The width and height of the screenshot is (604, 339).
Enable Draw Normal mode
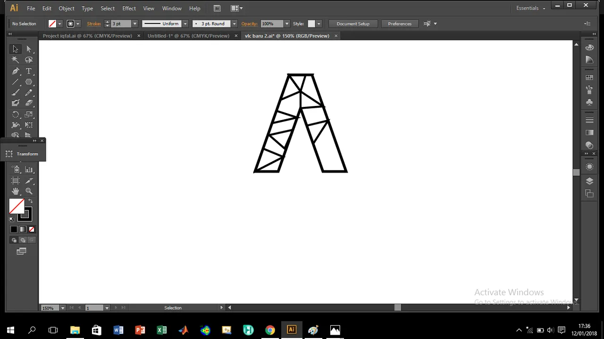point(14,240)
